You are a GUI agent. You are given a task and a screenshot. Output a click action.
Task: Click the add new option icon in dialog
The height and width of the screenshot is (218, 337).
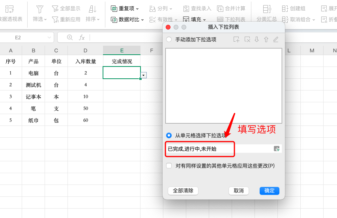[x=236, y=39]
